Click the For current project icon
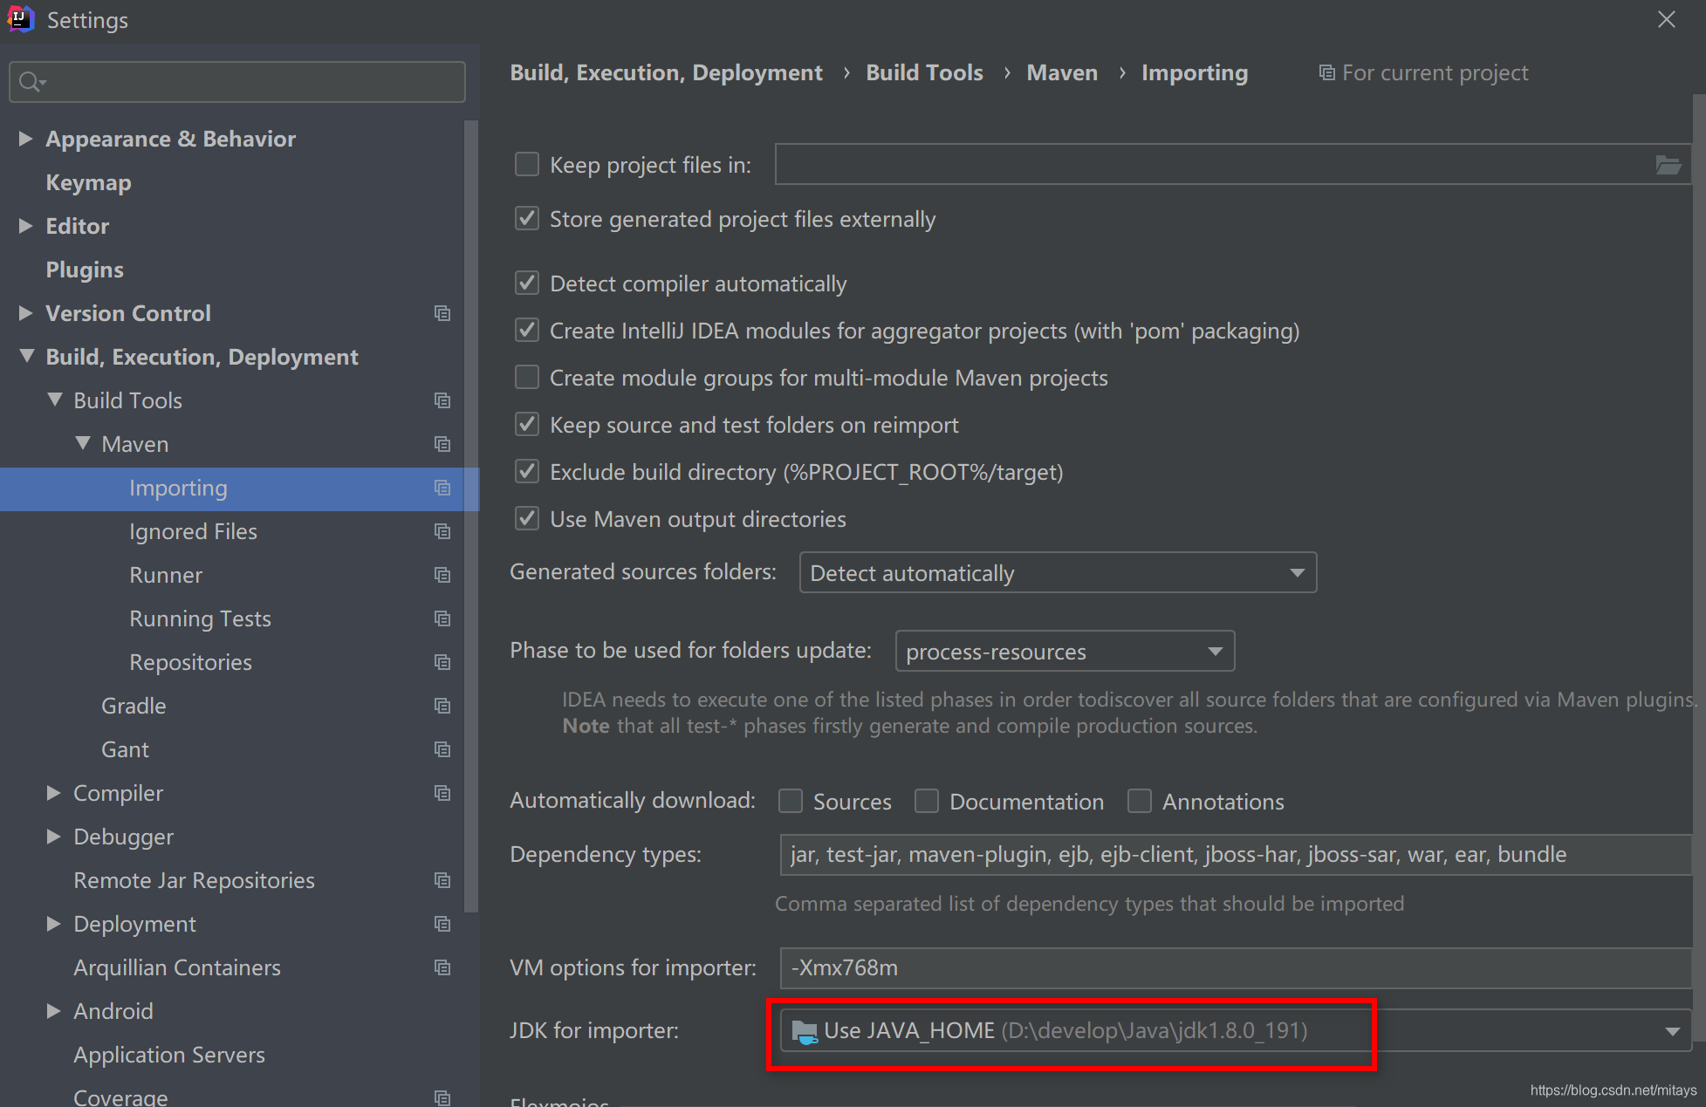 pyautogui.click(x=1326, y=72)
